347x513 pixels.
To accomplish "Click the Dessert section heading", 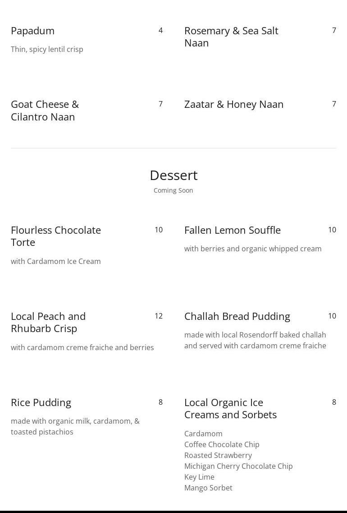I will 173,176.
